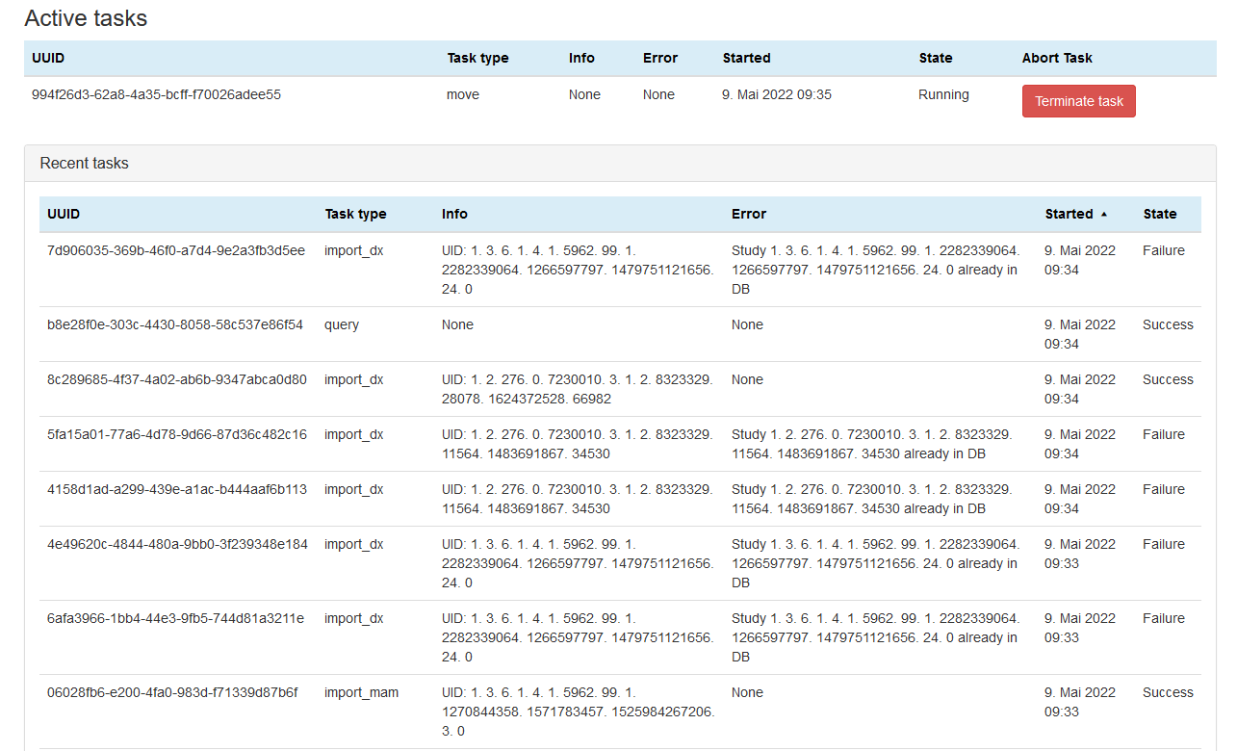Click Info UID of task 7d906035
The width and height of the screenshot is (1237, 751).
point(578,270)
